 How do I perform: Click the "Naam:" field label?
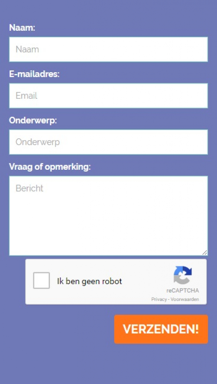tap(22, 28)
